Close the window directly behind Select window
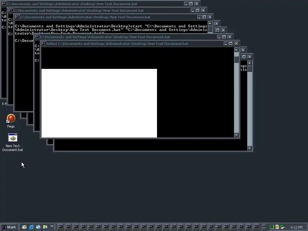The height and width of the screenshot is (231, 308). pyautogui.click(x=229, y=37)
